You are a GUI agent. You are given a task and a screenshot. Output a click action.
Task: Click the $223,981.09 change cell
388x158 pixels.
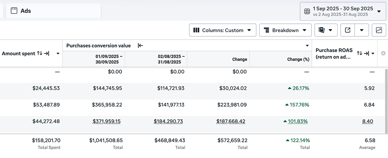(x=232, y=105)
